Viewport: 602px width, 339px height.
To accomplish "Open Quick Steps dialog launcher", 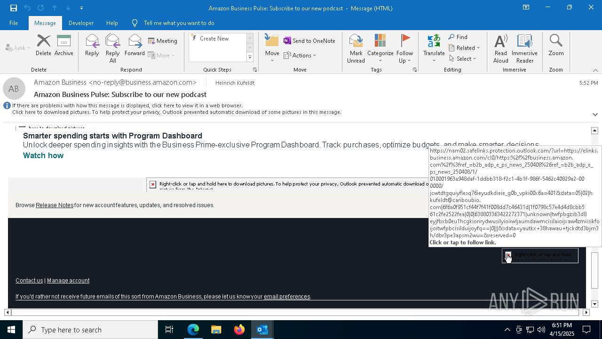I will click(x=255, y=70).
